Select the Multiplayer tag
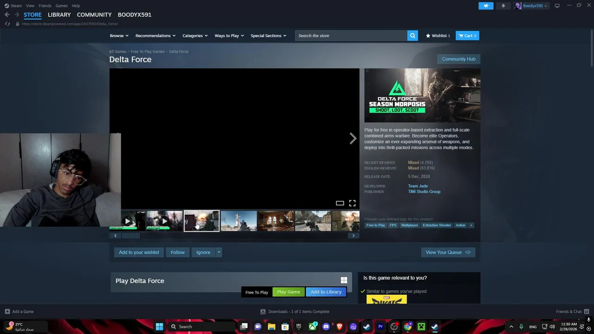This screenshot has height=334, width=594. pos(409,225)
